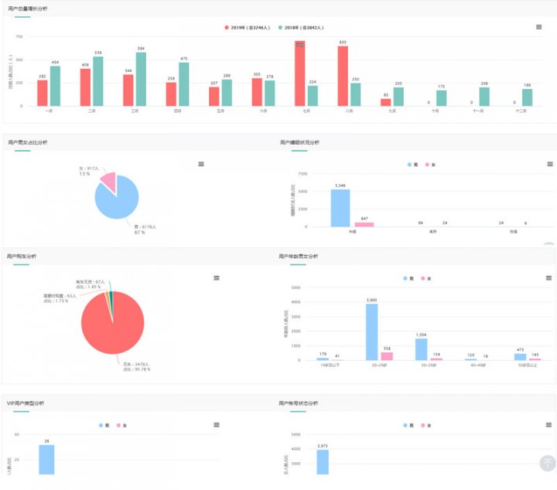Open the 用户男女占比分析 pie chart menu icon
557x490 pixels.
click(201, 164)
